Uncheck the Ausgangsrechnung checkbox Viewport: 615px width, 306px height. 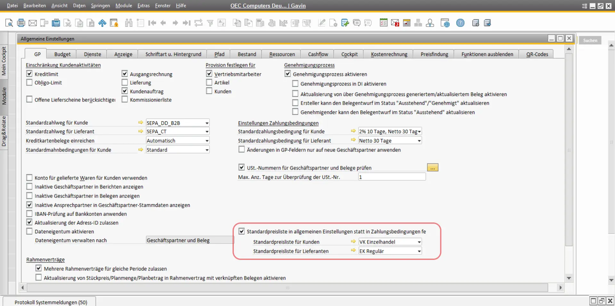(125, 74)
